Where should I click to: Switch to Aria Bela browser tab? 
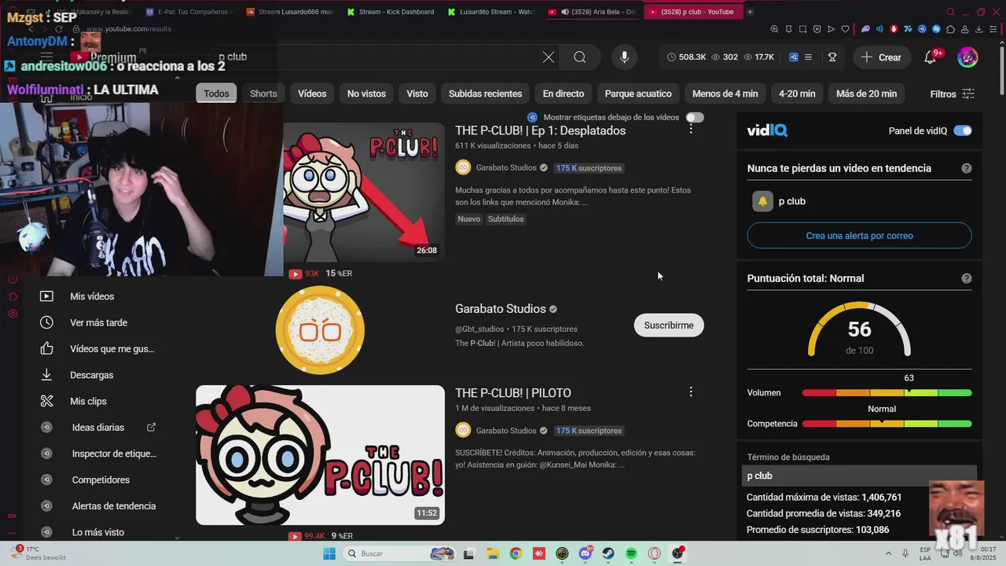coord(591,12)
